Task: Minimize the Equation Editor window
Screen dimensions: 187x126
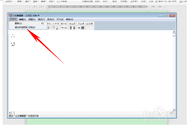Action: [x=161, y=16]
